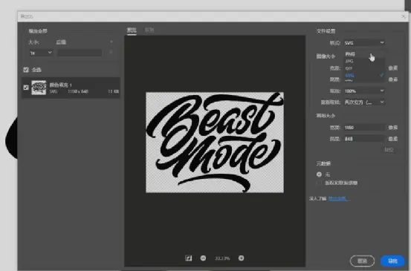Click the Cancel button
411x271 pixels.
tap(362, 261)
